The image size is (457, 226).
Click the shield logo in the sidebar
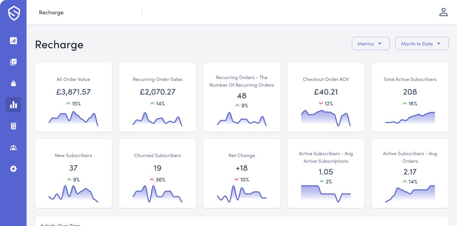tap(13, 13)
